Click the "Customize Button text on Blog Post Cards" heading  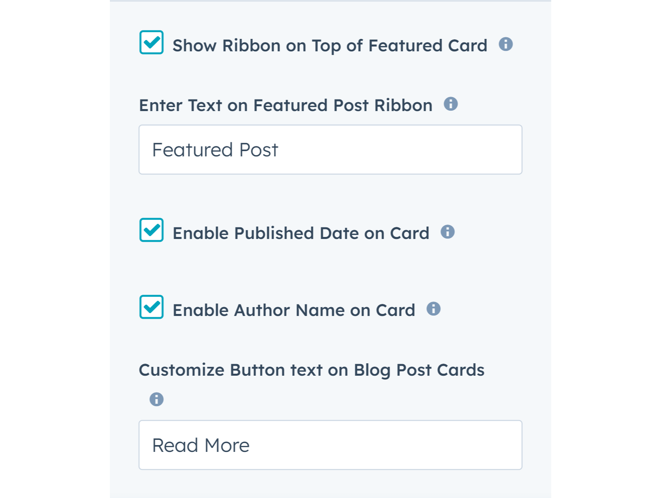[312, 370]
